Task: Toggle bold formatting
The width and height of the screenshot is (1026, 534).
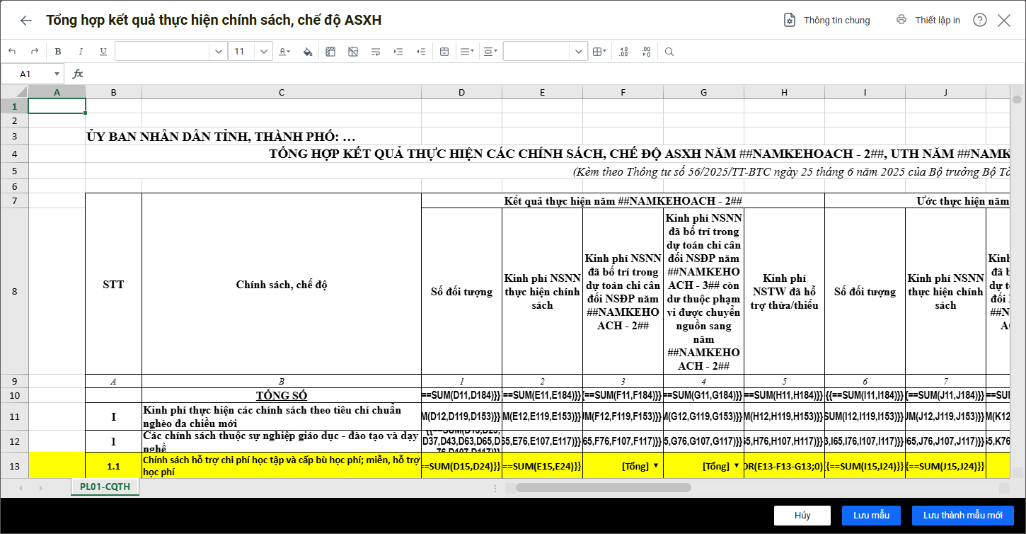Action: (58, 52)
